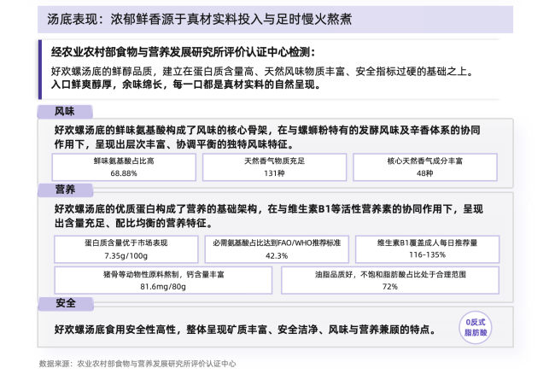555x374 pixels.
Task: Select the 风味 section label
Action: pos(65,112)
